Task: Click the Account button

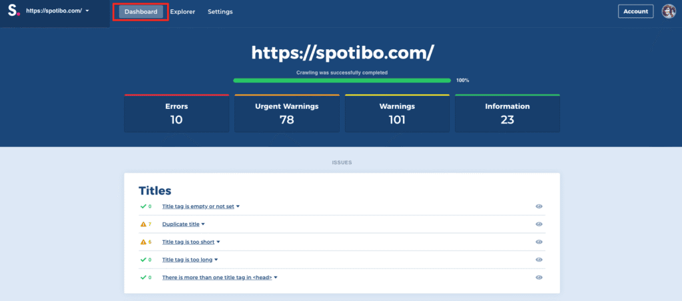Action: [x=635, y=11]
